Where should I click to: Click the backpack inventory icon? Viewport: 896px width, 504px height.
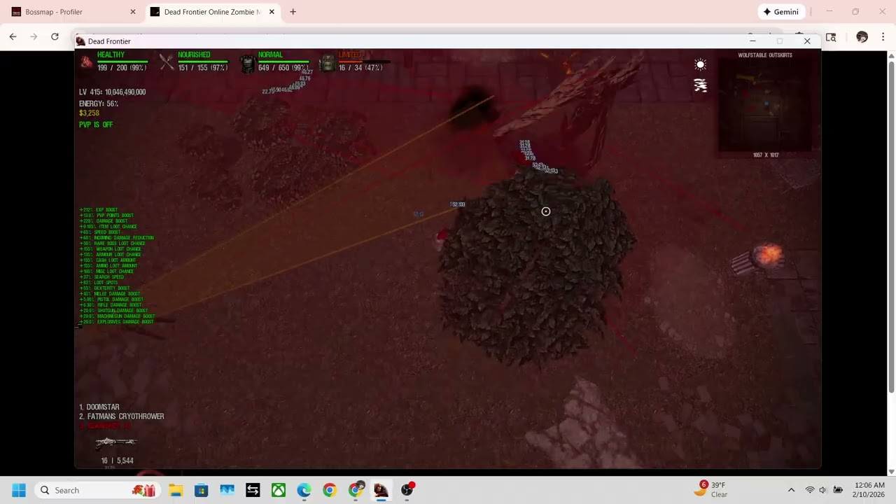(327, 64)
